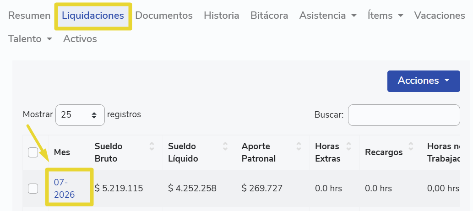
Task: Sort by Recargos column arrows
Action: pos(411,146)
